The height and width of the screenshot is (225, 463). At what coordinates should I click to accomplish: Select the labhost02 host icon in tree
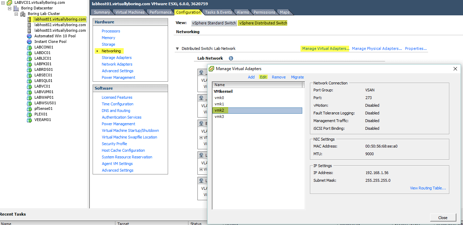(x=29, y=25)
